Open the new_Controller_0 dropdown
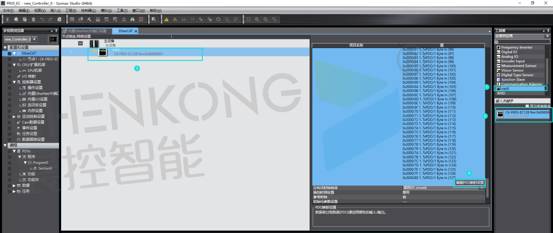The height and width of the screenshot is (233, 553). [x=34, y=39]
